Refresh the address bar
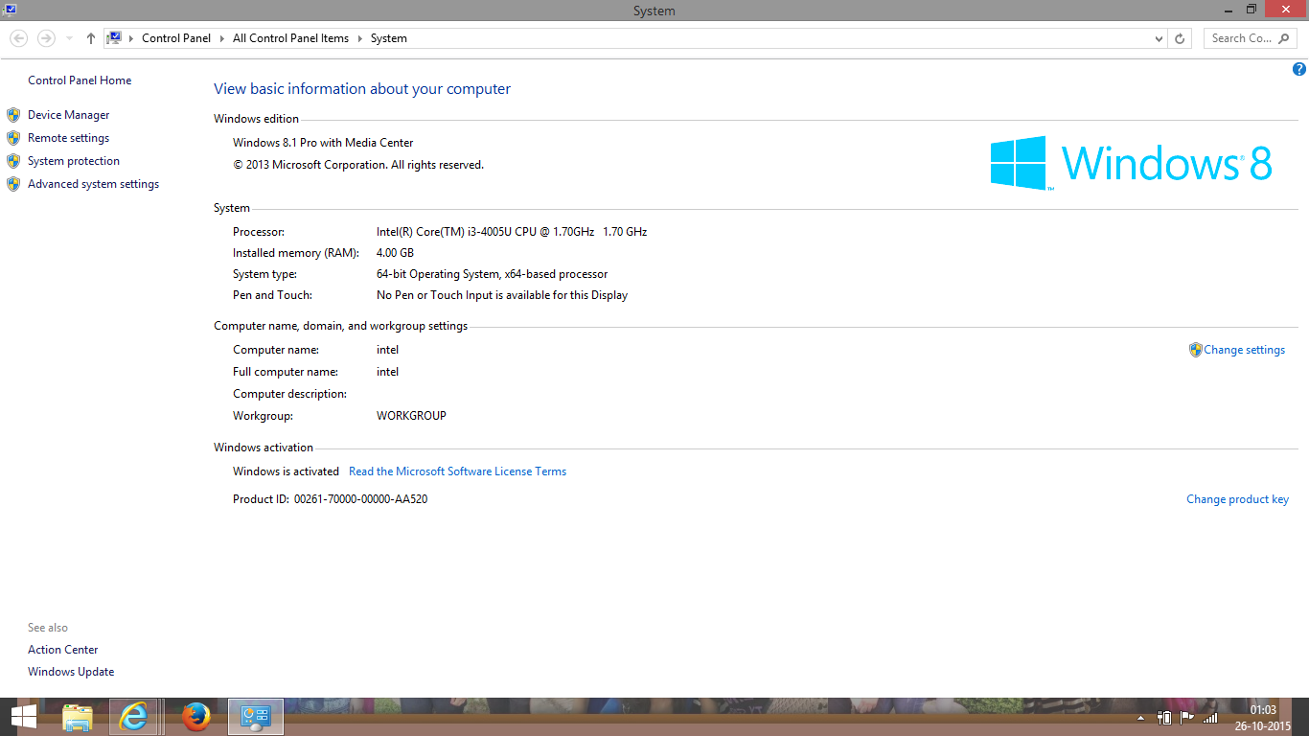 click(1180, 38)
